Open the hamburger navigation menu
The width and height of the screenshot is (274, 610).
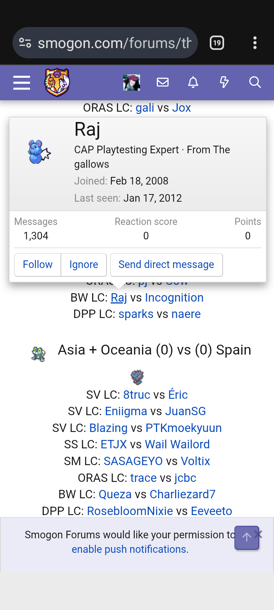[22, 82]
